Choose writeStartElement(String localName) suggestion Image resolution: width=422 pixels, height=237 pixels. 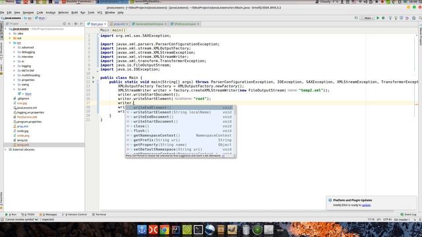(x=179, y=113)
